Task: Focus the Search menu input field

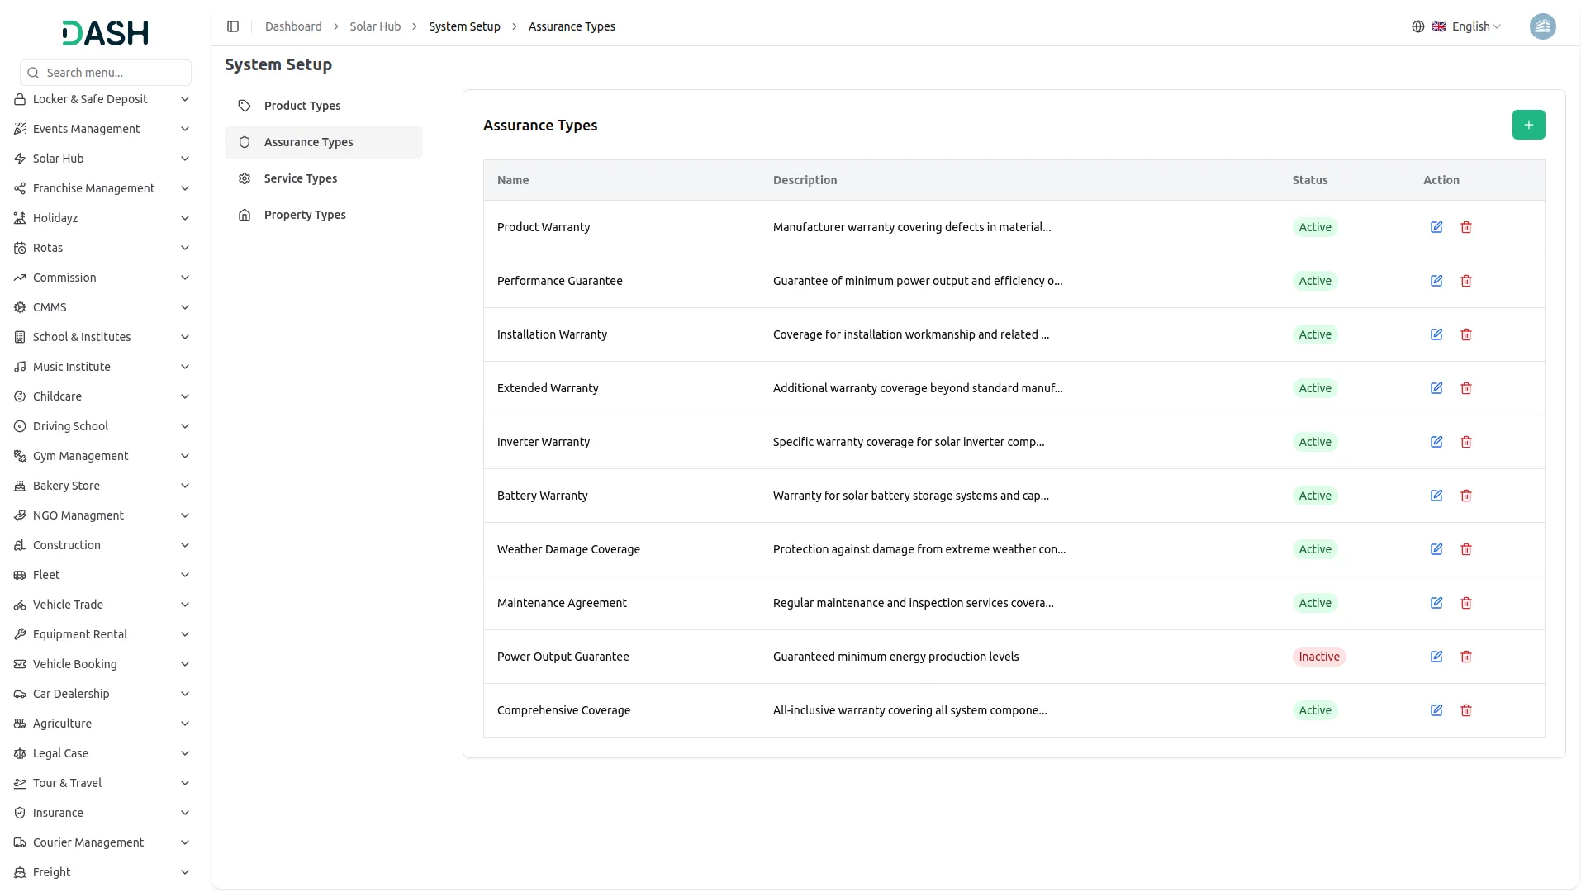Action: pyautogui.click(x=114, y=73)
